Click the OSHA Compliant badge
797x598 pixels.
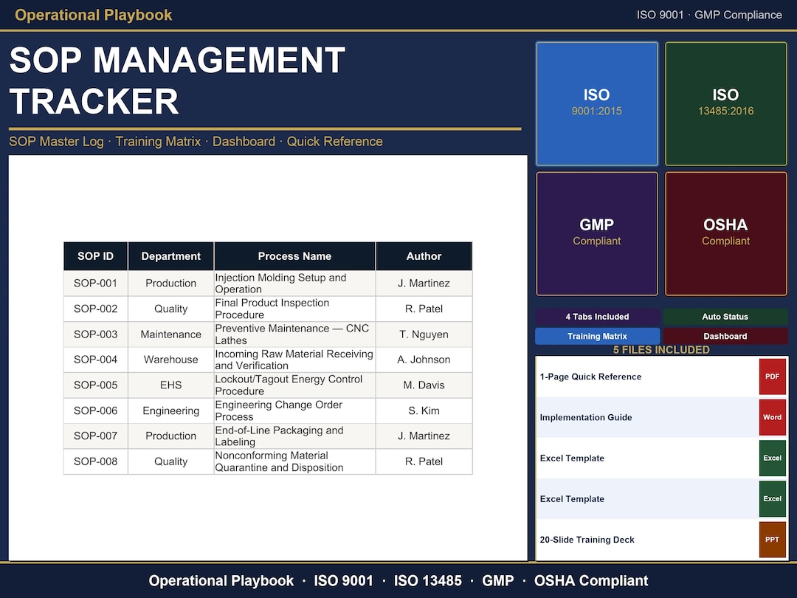pyautogui.click(x=725, y=233)
